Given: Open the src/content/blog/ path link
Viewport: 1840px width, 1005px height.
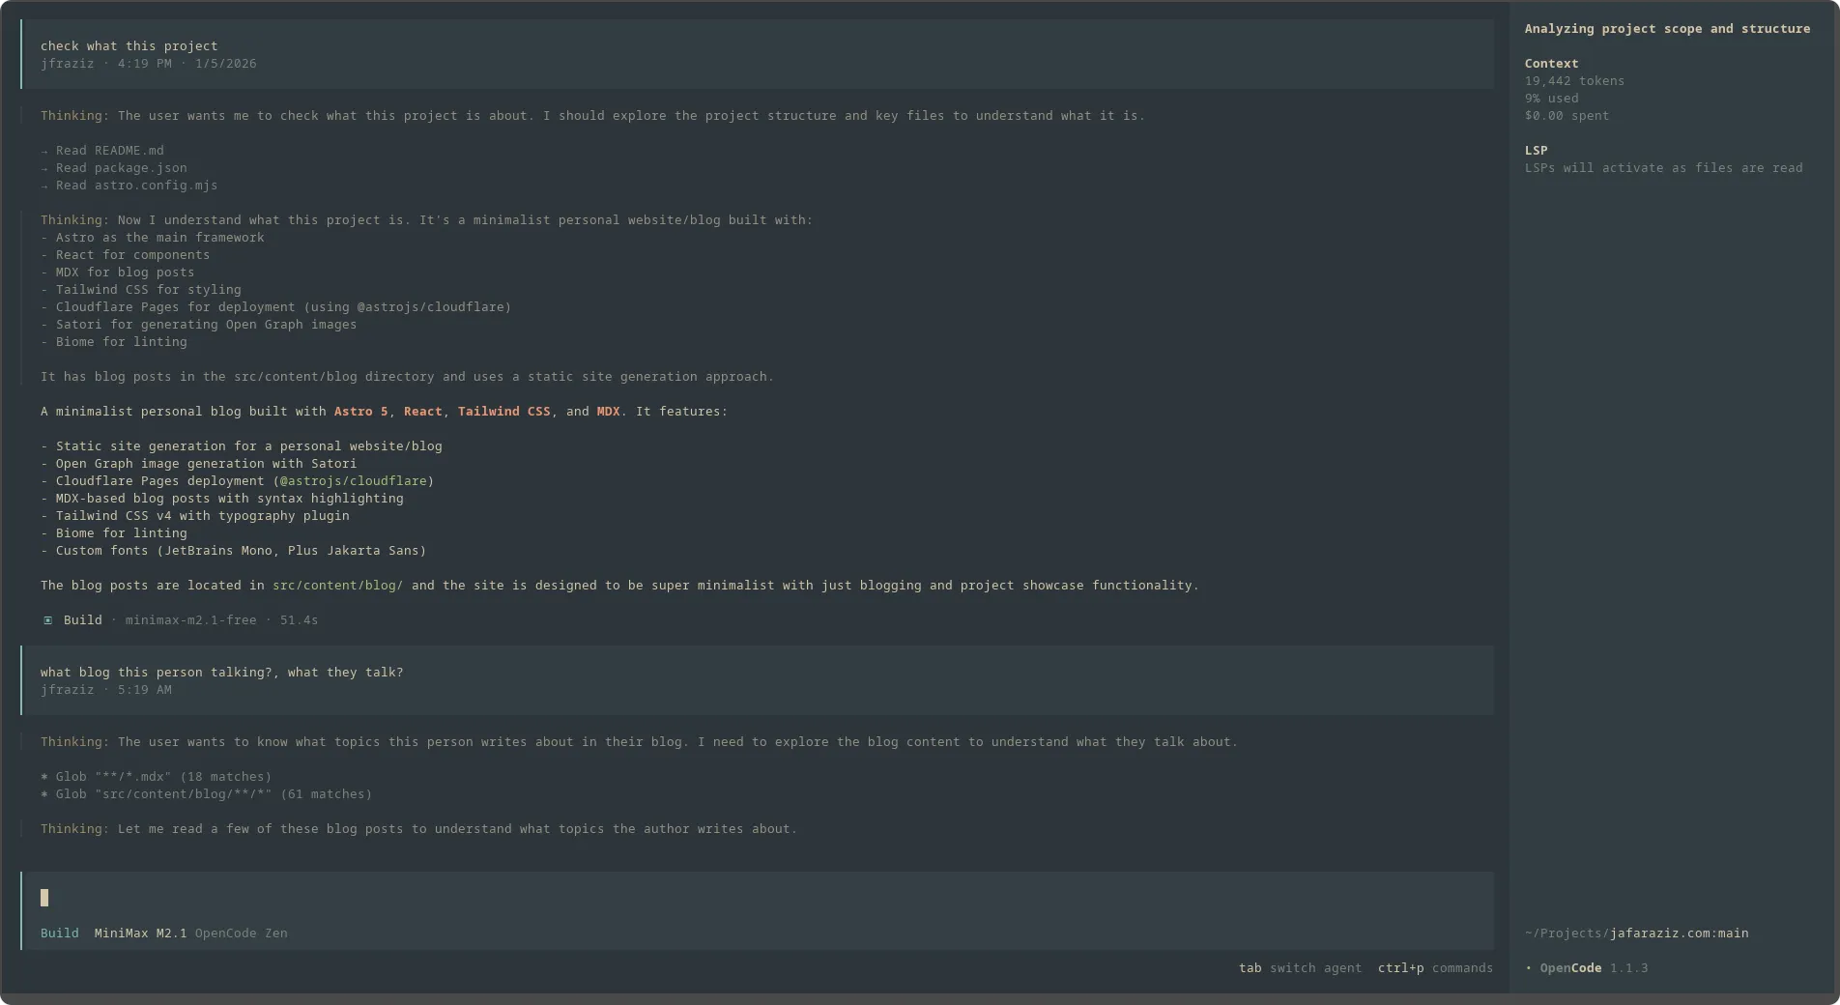Looking at the screenshot, I should [335, 585].
